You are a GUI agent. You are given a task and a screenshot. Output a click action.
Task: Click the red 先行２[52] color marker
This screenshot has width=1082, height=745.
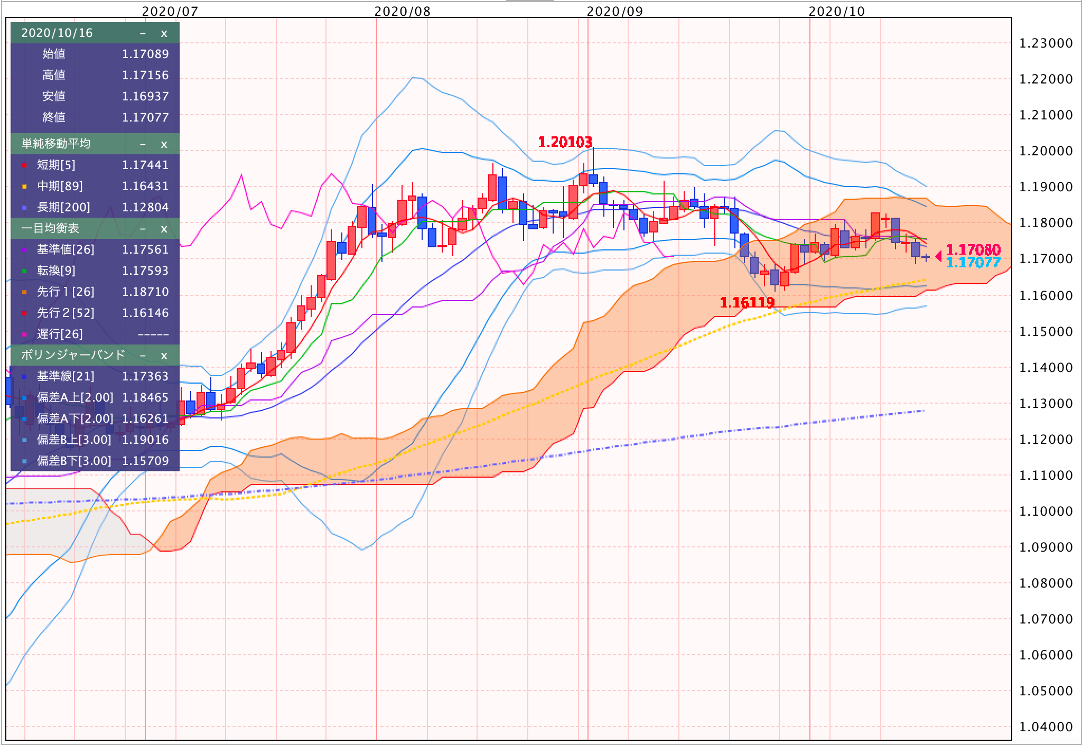pyautogui.click(x=24, y=314)
